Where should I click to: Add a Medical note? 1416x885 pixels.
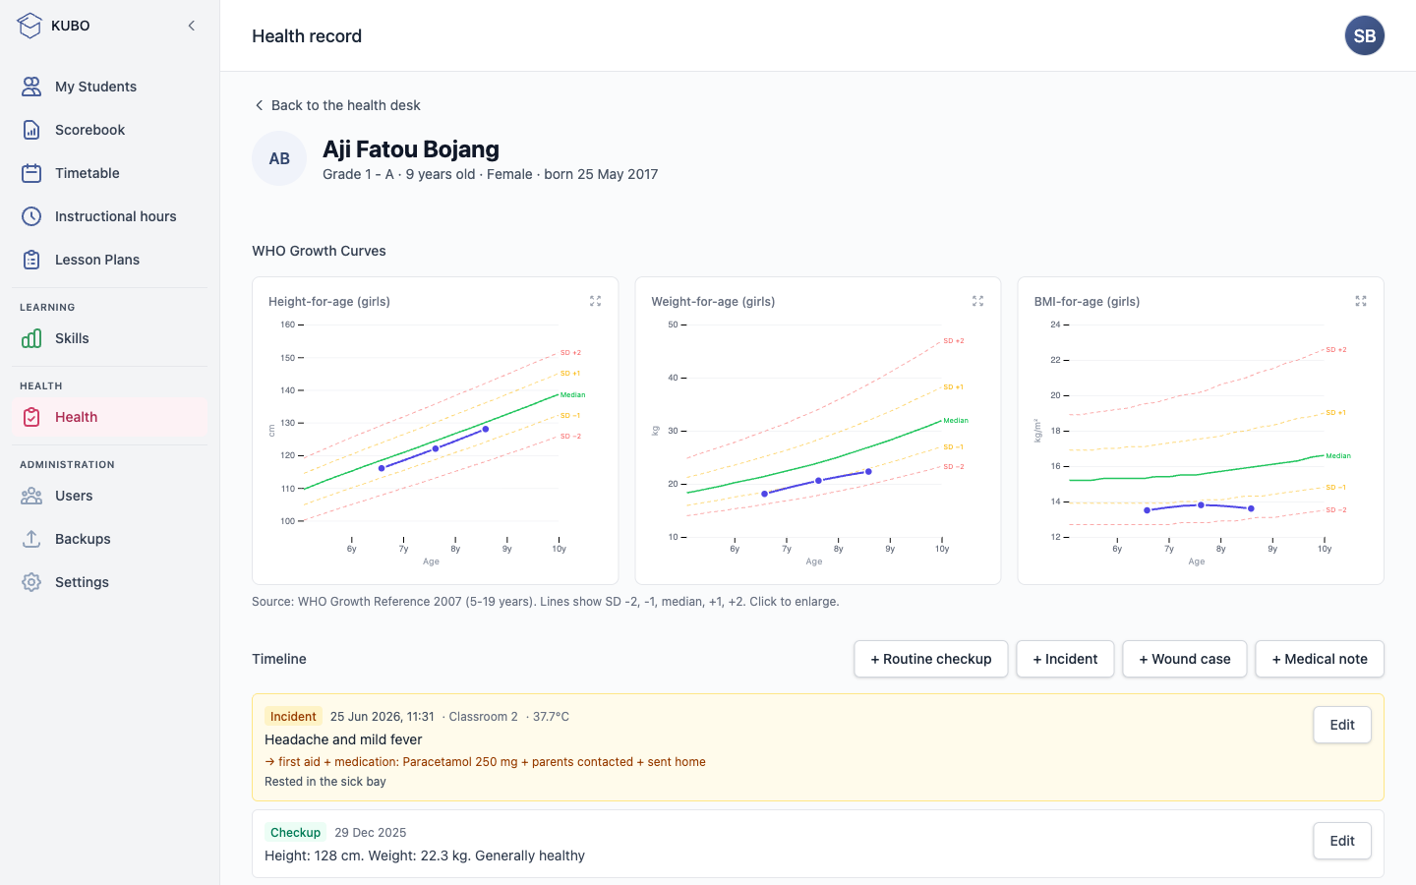point(1320,659)
